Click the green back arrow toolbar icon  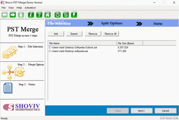pos(4,15)
